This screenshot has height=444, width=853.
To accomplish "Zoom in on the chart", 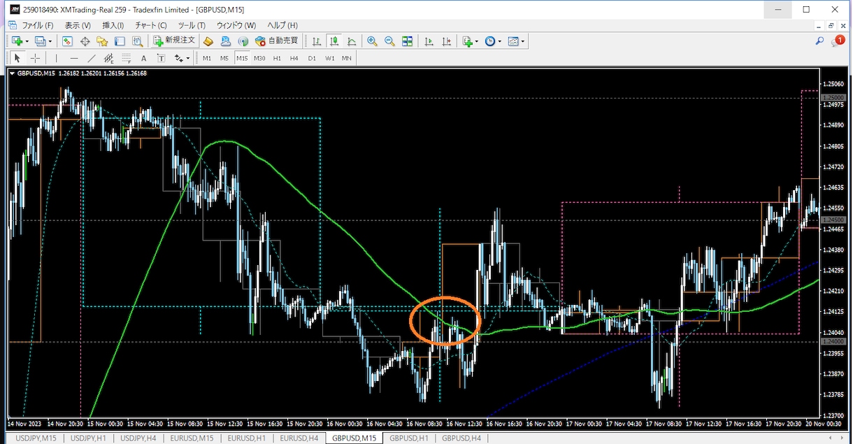I will point(372,41).
